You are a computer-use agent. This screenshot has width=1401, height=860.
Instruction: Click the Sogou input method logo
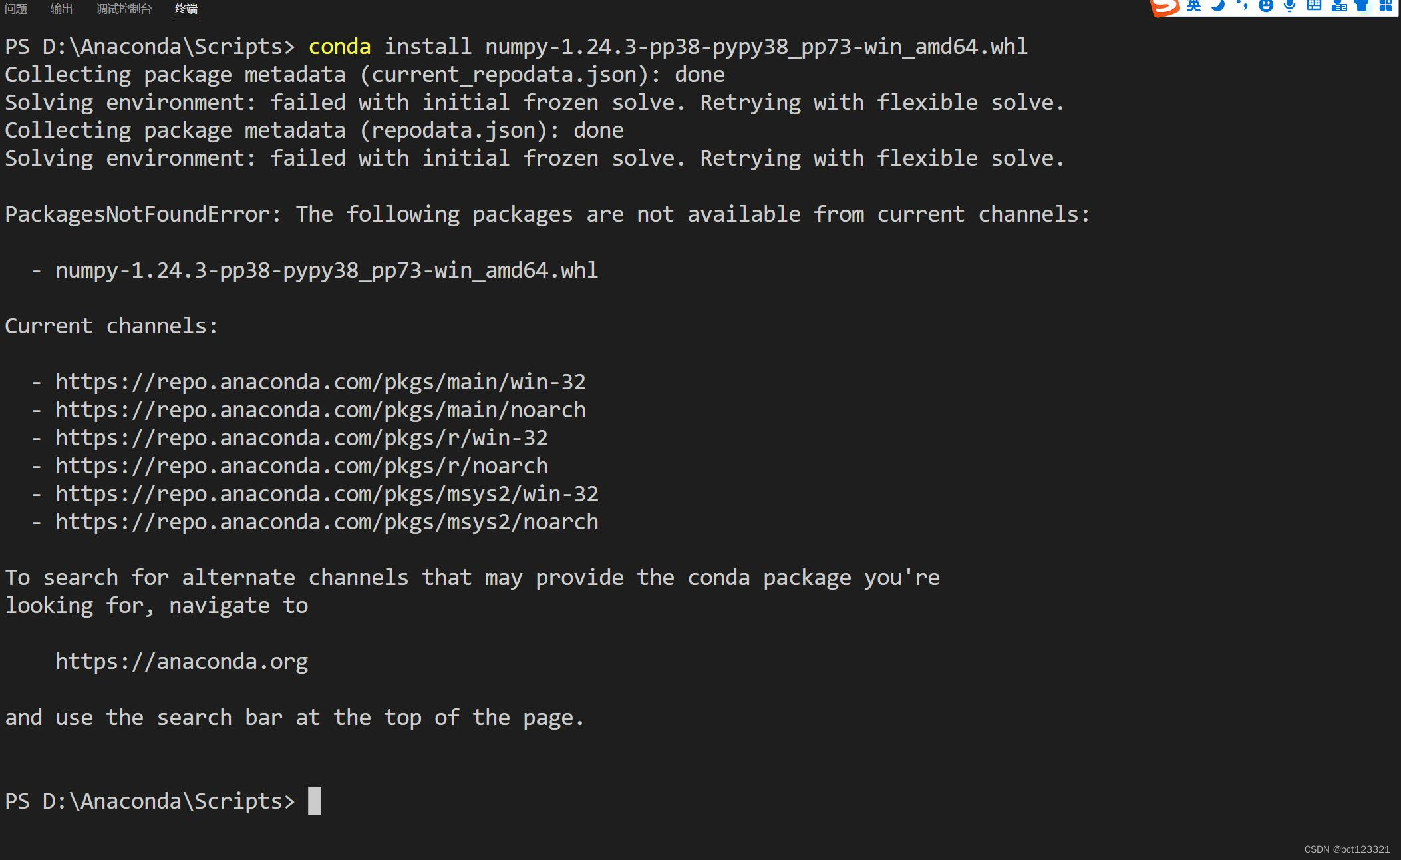(x=1166, y=7)
